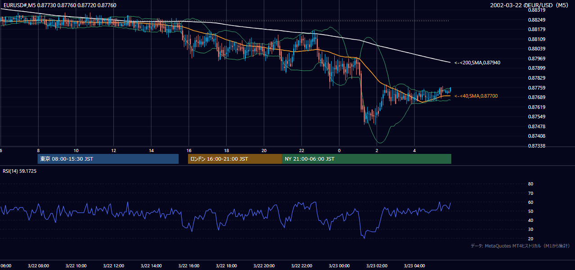The image size is (575, 270).
Task: Click price level 0.88109 on the scale
Action: pos(536,39)
